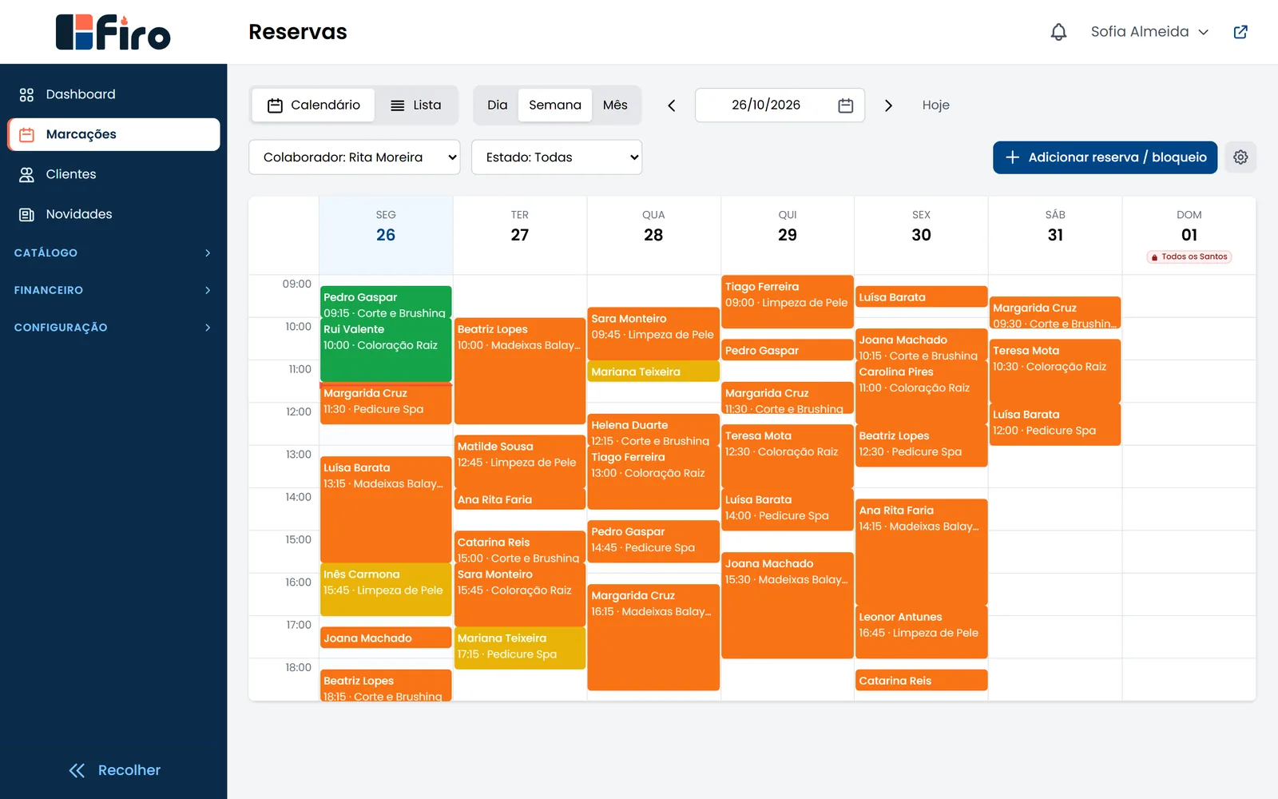Open the calendar settings gear
Image resolution: width=1278 pixels, height=799 pixels.
1240,157
